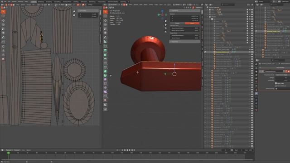Screen dimensions: 290x163
Task: Click the red X tool in 3D viewport toolbar
Action: 105,100
